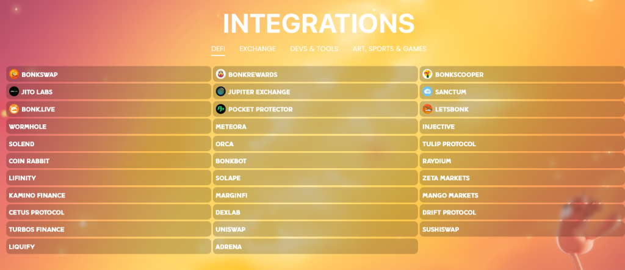Select the DEFI tab
Image resolution: width=625 pixels, height=270 pixels.
[218, 49]
